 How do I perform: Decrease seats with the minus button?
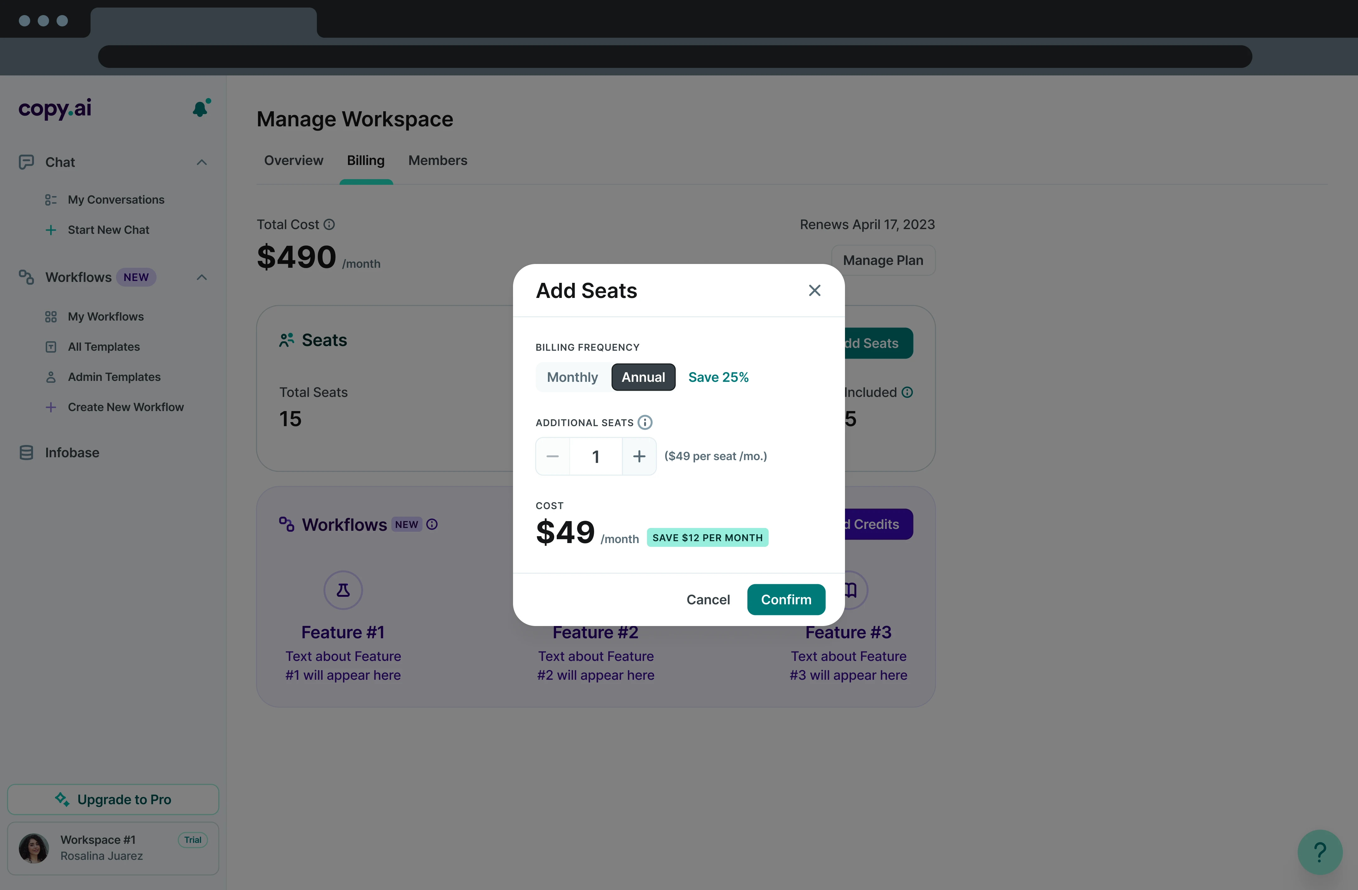(x=552, y=456)
